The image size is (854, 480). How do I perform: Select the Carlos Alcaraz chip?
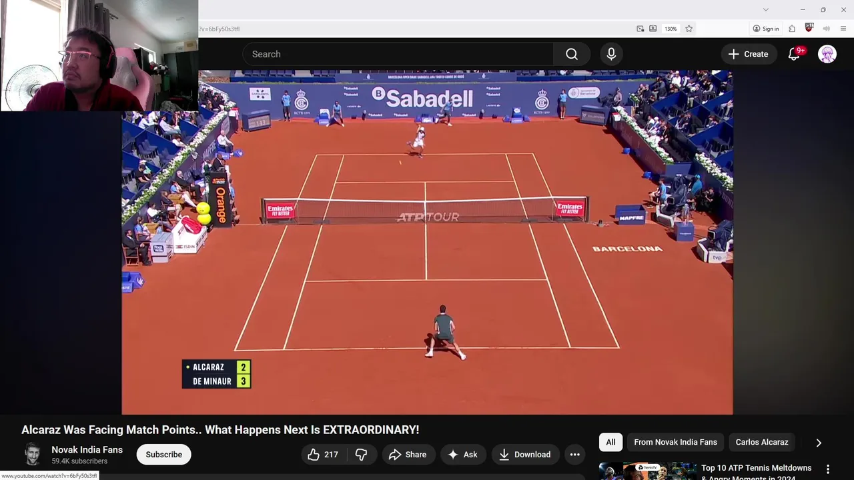pyautogui.click(x=762, y=442)
